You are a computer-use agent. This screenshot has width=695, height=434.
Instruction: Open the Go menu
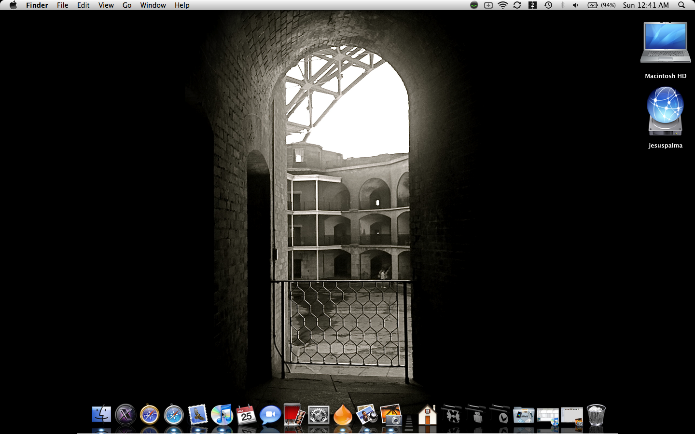coord(127,5)
